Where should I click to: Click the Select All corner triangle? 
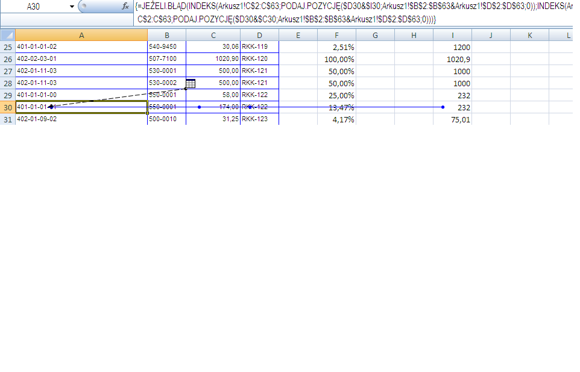click(x=8, y=35)
